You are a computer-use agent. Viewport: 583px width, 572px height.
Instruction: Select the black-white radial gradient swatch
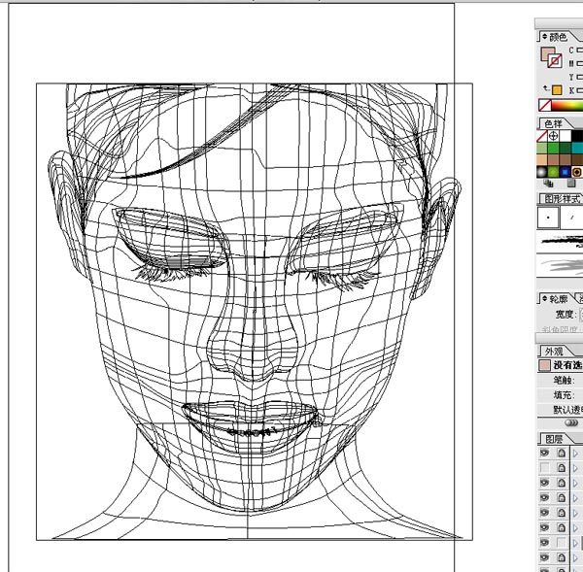pos(542,172)
